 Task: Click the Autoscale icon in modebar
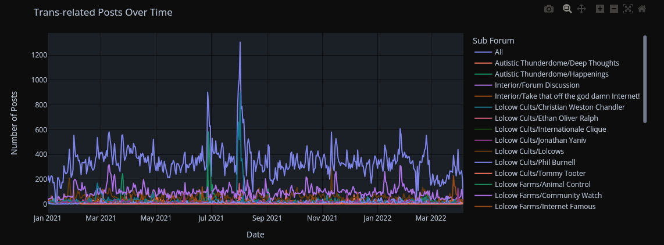pos(628,9)
